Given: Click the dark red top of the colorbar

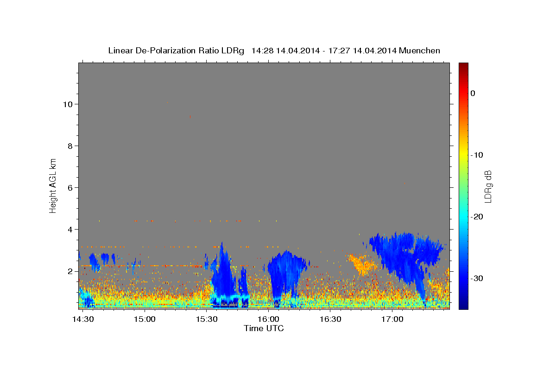Looking at the screenshot, I should click(463, 67).
